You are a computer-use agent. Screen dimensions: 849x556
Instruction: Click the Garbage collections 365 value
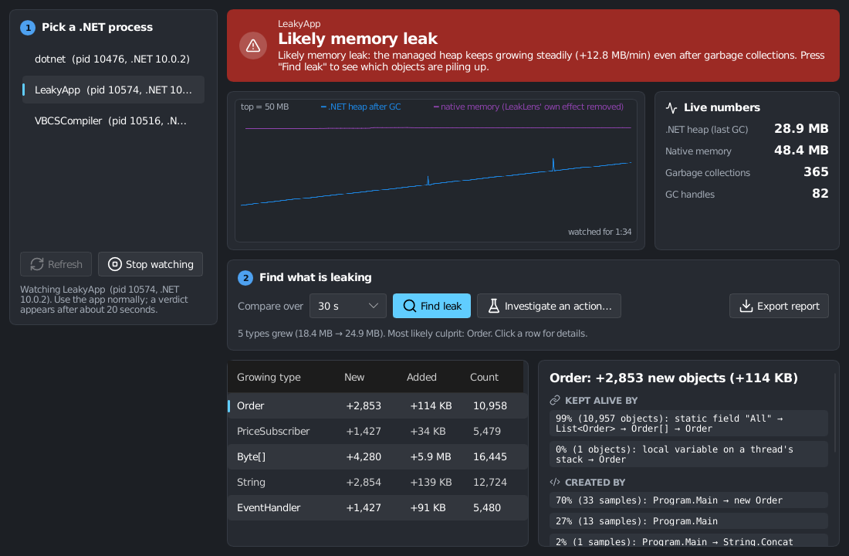(x=816, y=171)
